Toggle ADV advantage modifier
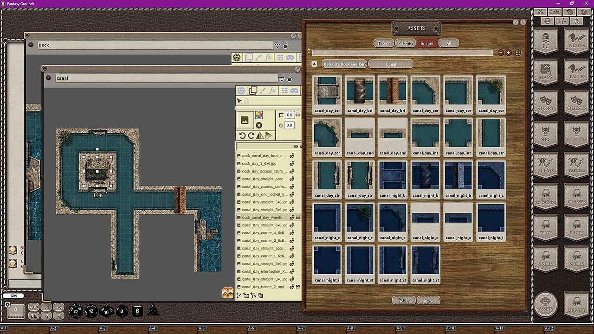Screen dimensions: 594x334 (34, 307)
